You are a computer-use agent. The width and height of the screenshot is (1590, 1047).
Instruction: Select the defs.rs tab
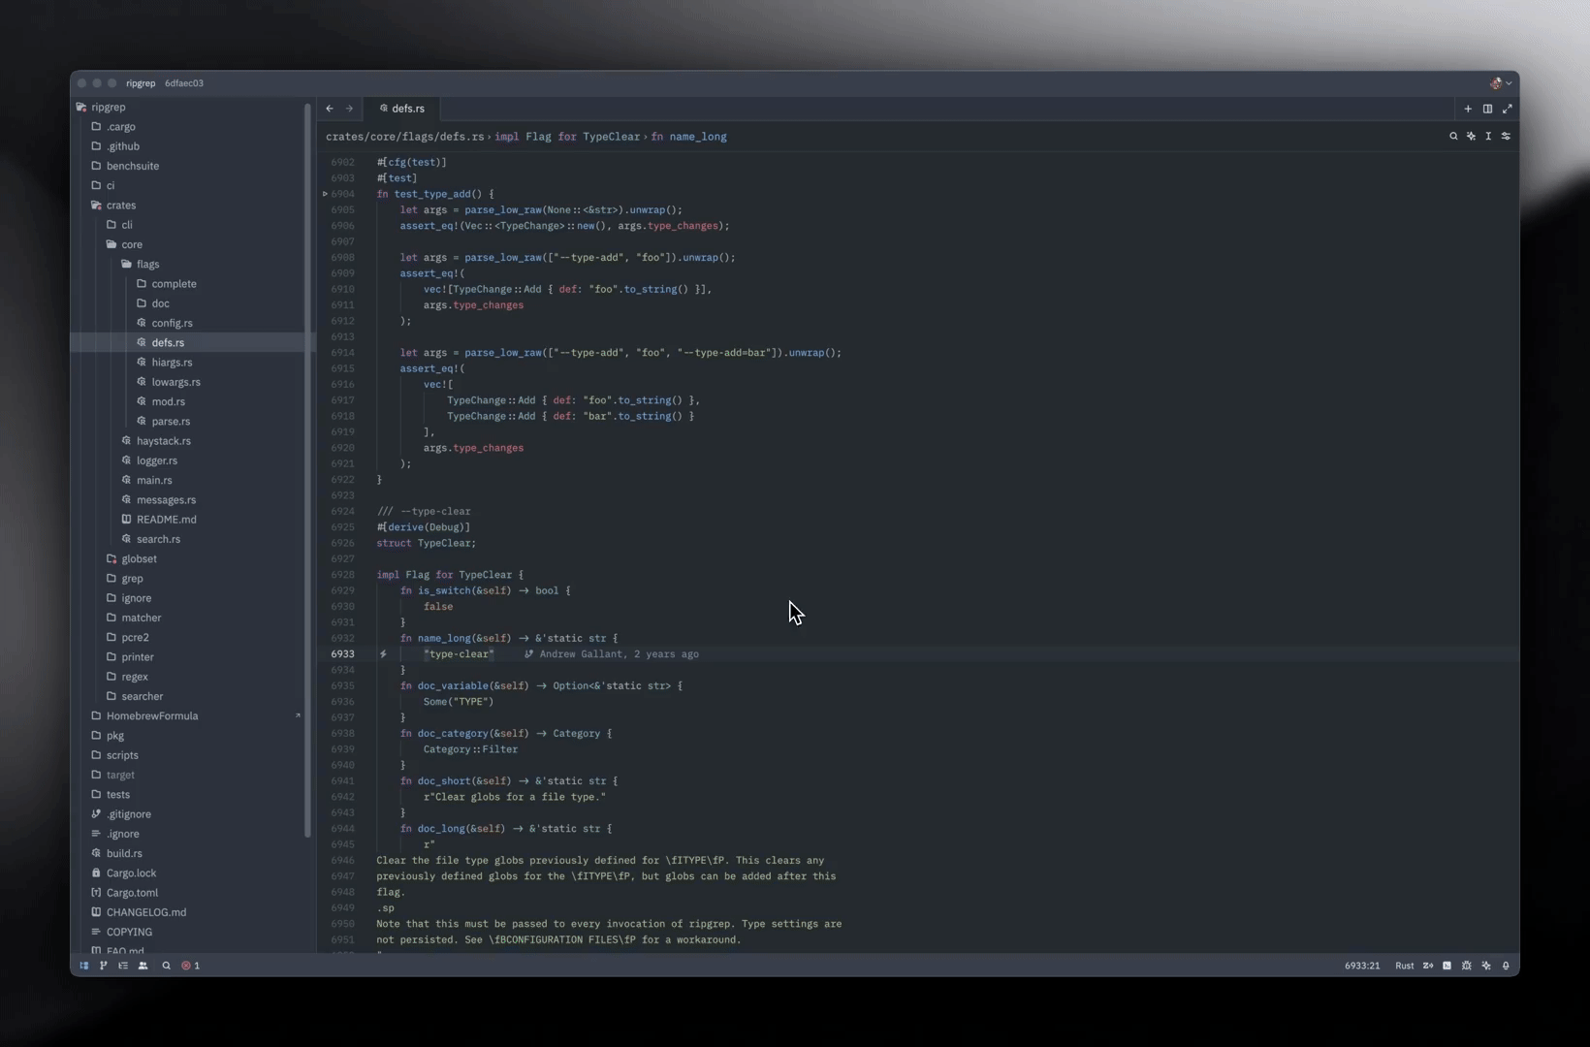[402, 109]
